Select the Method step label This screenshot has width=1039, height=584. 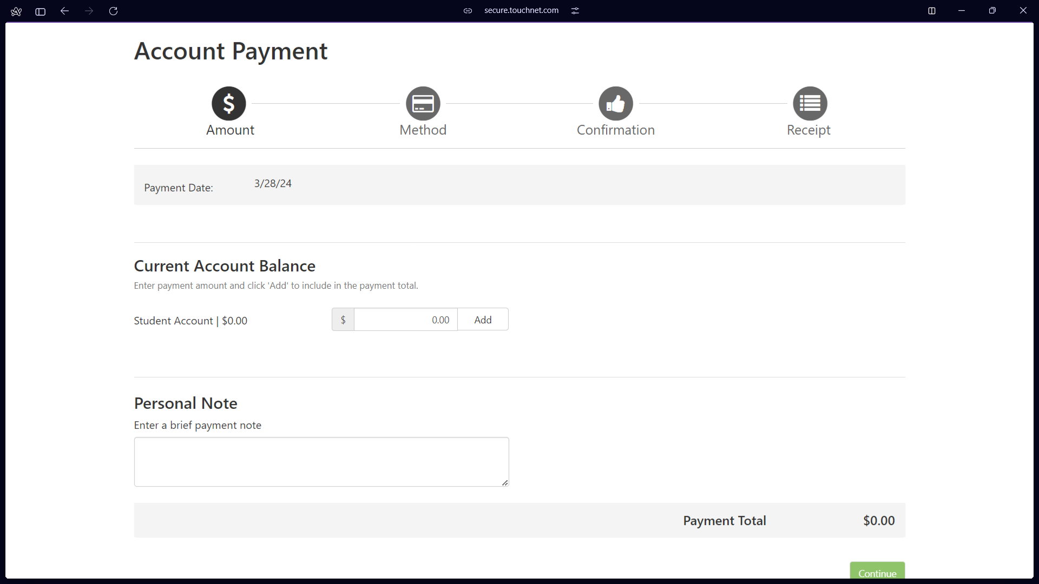(423, 130)
